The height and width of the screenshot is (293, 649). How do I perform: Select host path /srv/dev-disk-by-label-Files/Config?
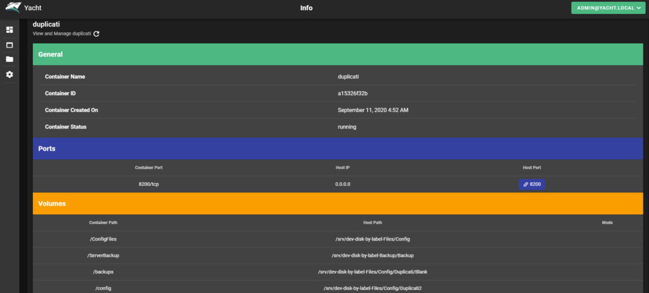(x=373, y=239)
